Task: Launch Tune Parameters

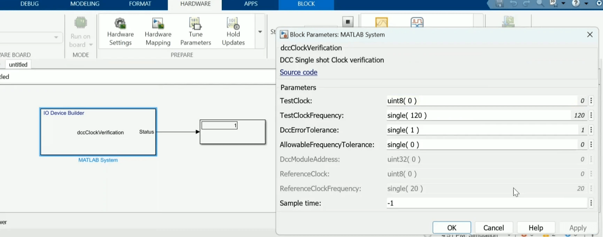Action: pos(195,32)
